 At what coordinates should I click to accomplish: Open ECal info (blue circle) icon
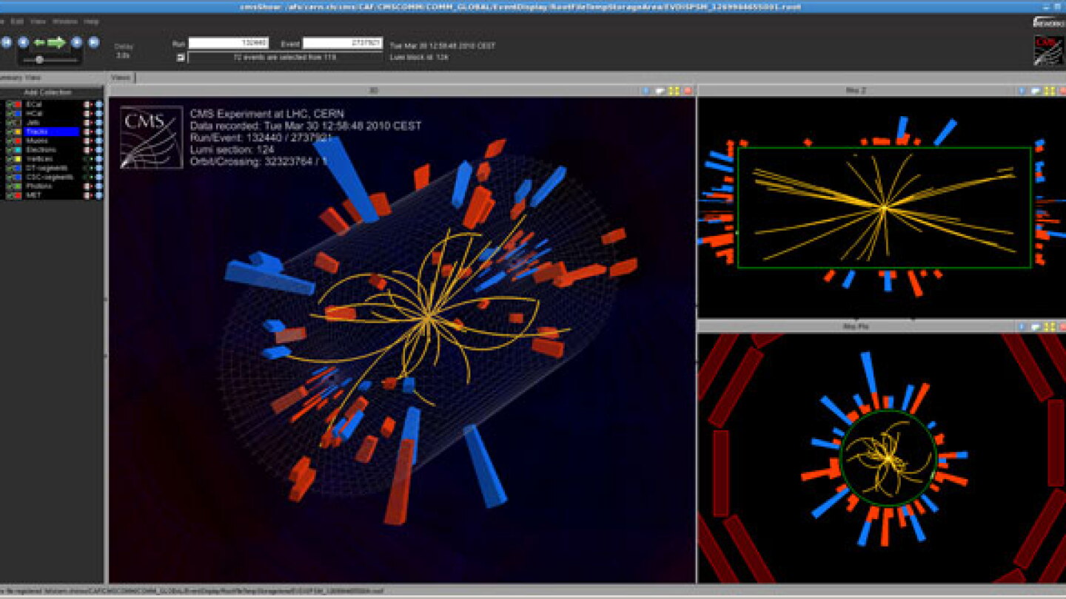pyautogui.click(x=99, y=104)
